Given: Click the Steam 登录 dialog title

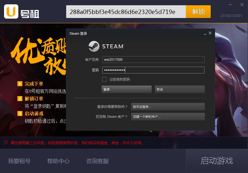Looking at the screenshot, I should (78, 33).
